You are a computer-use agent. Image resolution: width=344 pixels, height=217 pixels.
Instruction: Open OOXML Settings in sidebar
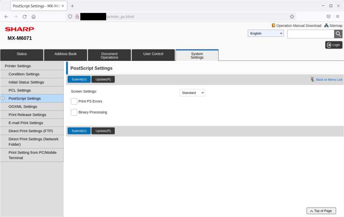pyautogui.click(x=32, y=107)
